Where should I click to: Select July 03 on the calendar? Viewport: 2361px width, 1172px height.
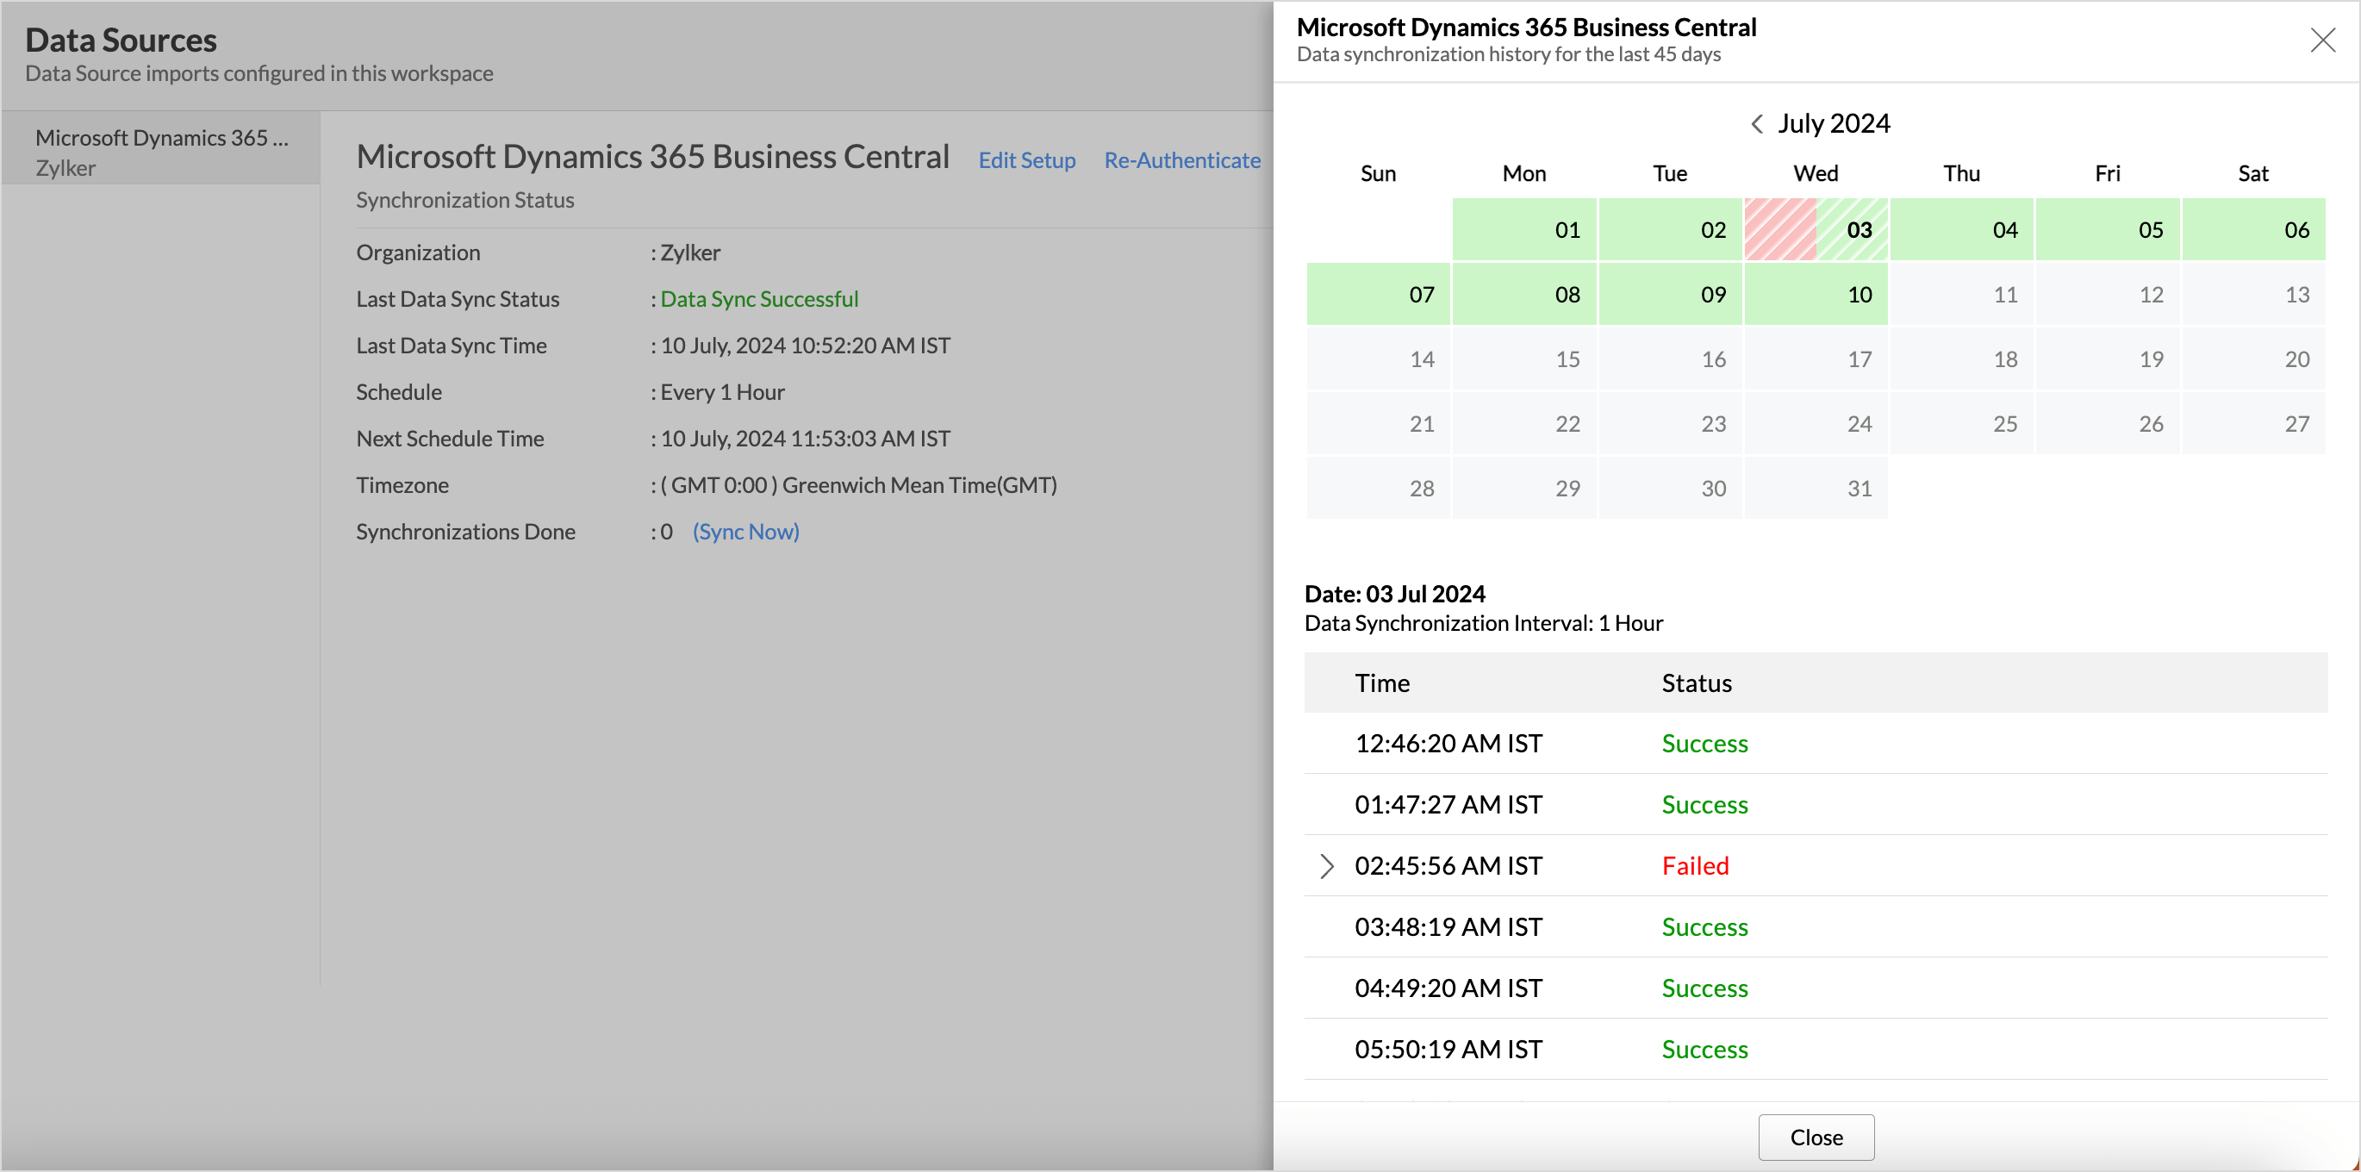[x=1816, y=229]
